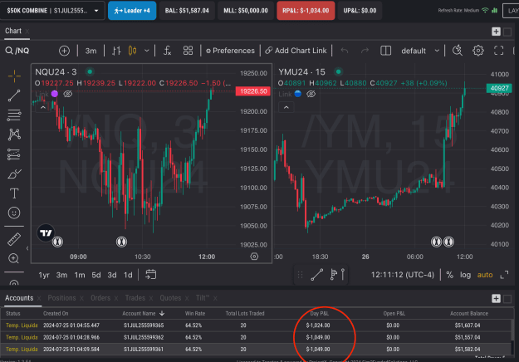This screenshot has height=362, width=519.
Task: Click the go to date icon
Action: (150, 275)
